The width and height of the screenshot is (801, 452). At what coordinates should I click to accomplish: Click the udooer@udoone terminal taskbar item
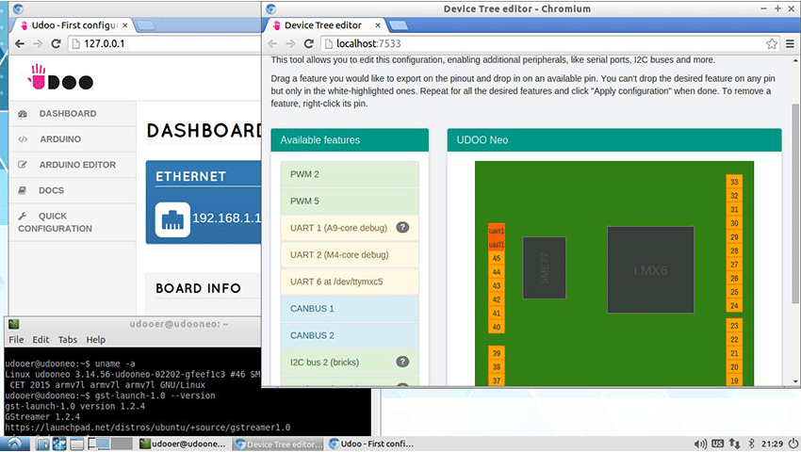click(184, 444)
